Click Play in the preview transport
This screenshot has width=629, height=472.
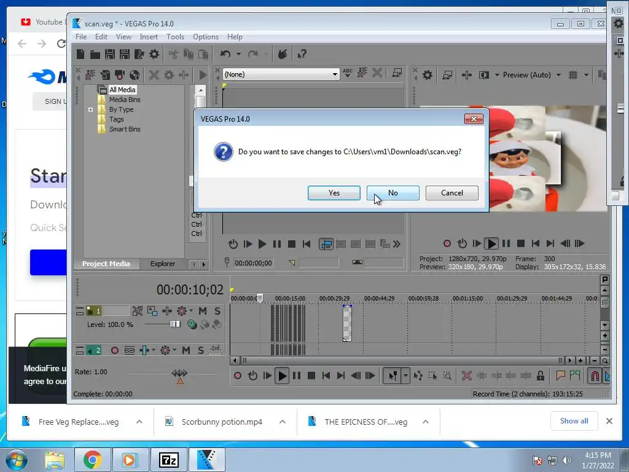click(x=491, y=243)
